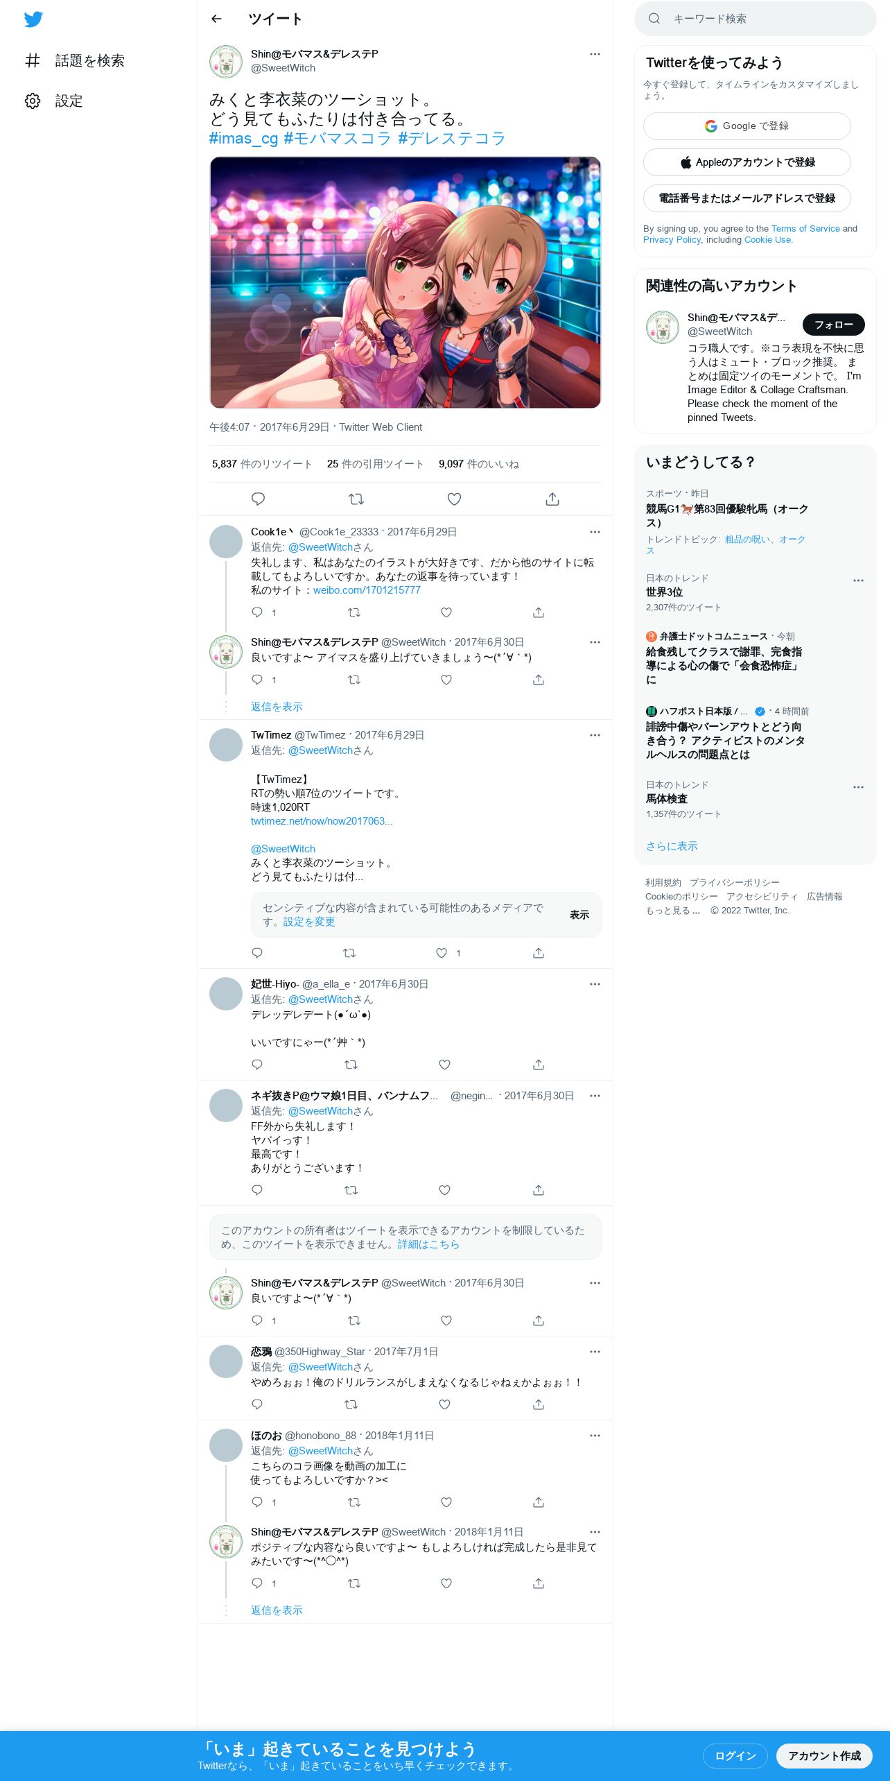This screenshot has height=1781, width=890.
Task: Open 話題を検索 explore item
Action: (x=74, y=60)
